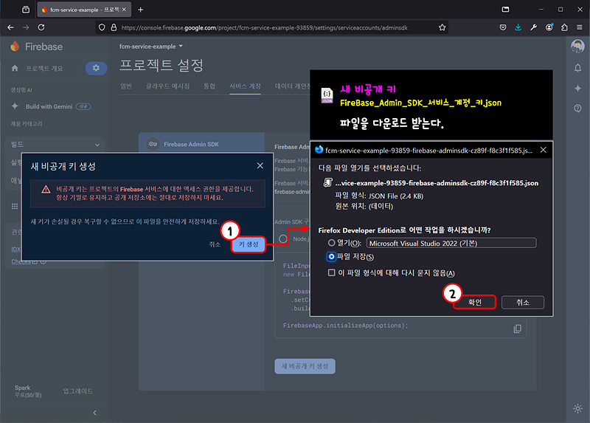This screenshot has width=590, height=423.
Task: Open the Firefox account icon
Action: (549, 27)
